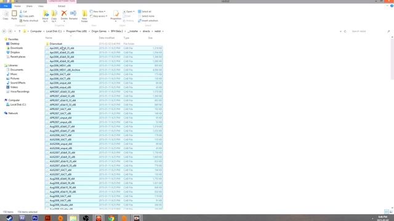This screenshot has height=221, width=394.
Task: Click the Forward navigation arrow
Action: pos(10,31)
